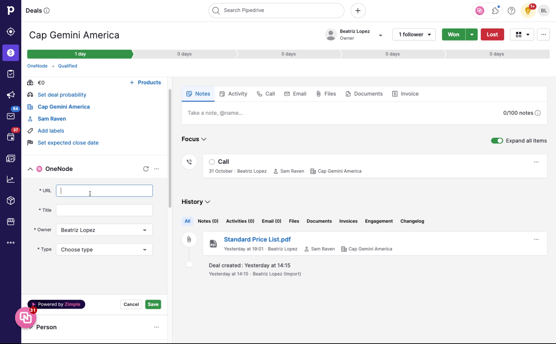
Task: Select first pipeline stage 1 day
Action: coord(80,54)
